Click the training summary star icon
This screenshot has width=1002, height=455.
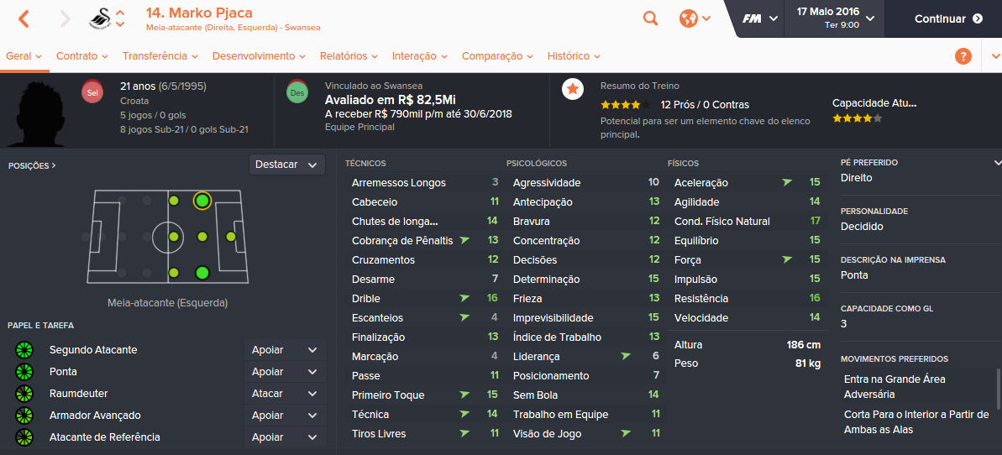tap(573, 89)
